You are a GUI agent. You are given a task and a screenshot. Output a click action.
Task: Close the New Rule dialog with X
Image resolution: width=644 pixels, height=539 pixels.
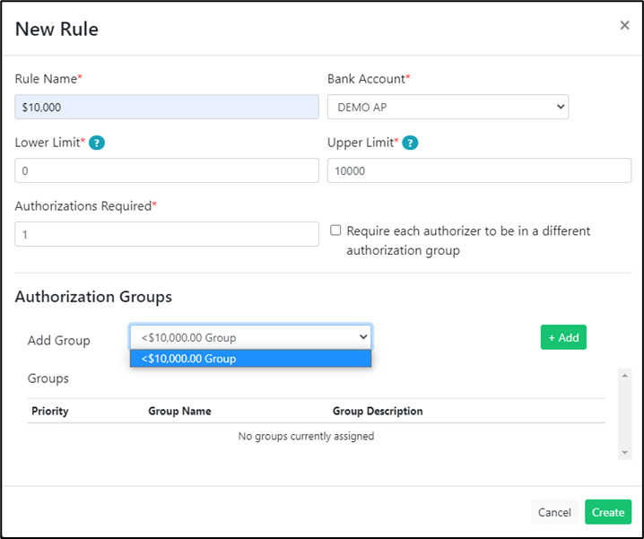pos(624,26)
